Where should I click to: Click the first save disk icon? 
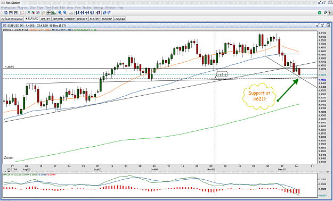(11, 13)
